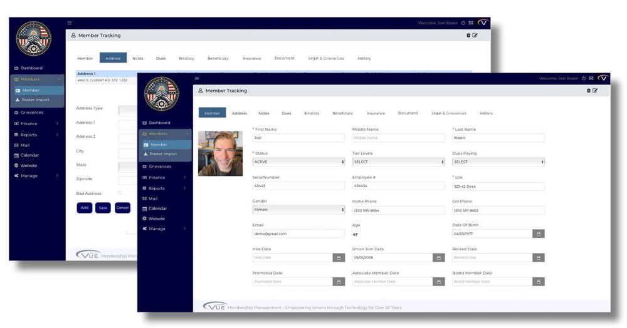This screenshot has width=627, height=328.
Task: Open the Dues Paying dropdown
Action: [498, 161]
